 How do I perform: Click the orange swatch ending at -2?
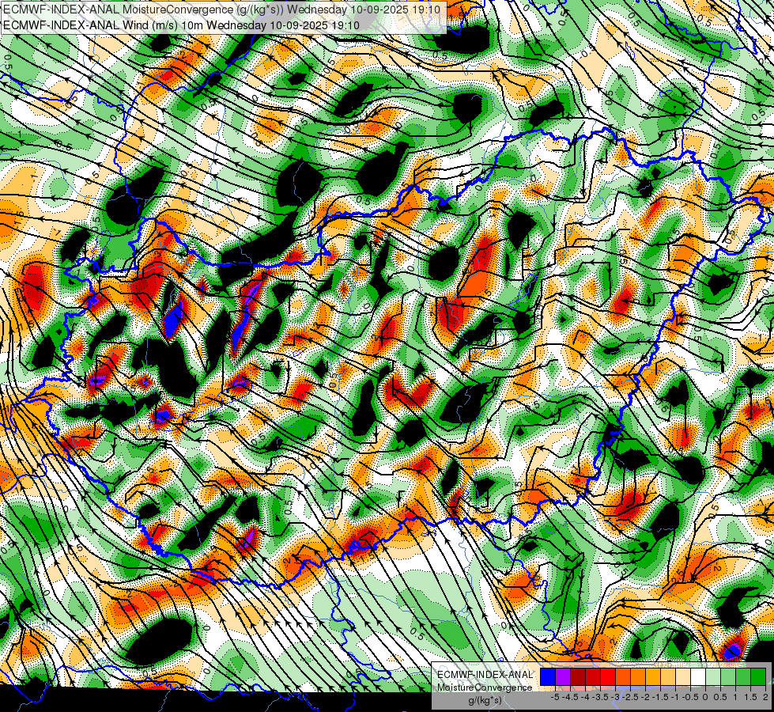click(x=638, y=677)
